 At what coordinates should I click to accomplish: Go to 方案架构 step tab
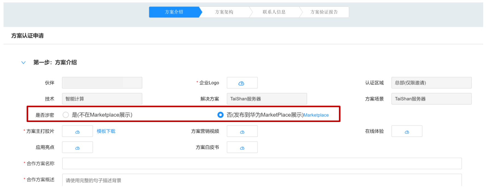tap(224, 12)
